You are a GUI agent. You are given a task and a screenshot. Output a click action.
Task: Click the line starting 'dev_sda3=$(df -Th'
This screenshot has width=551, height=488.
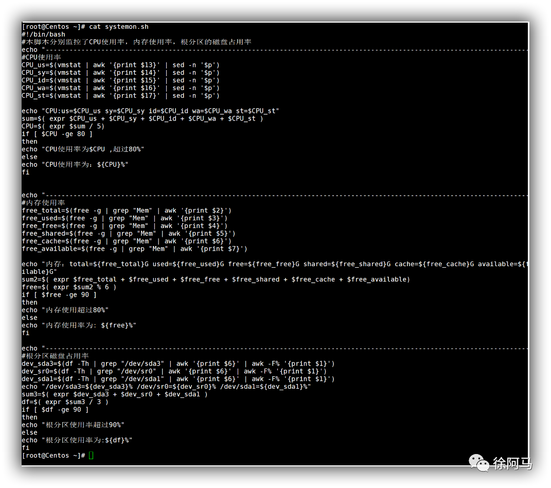coord(178,363)
